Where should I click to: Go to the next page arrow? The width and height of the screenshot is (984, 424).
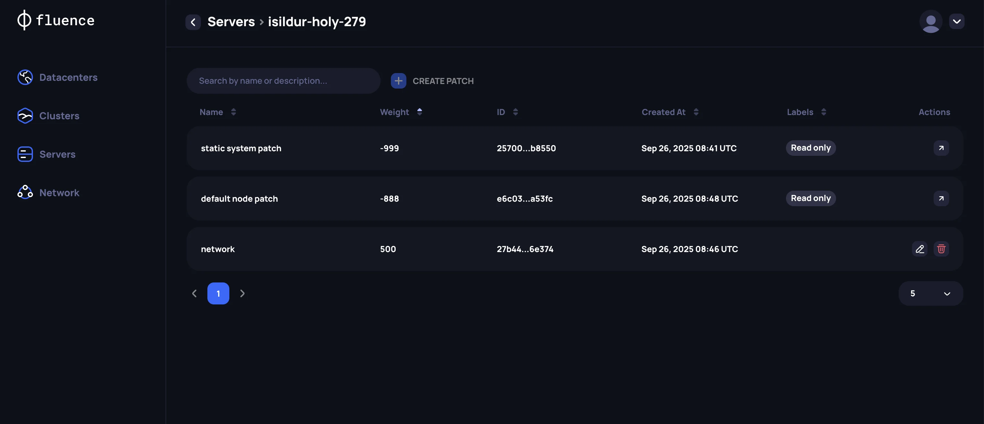pyautogui.click(x=242, y=293)
